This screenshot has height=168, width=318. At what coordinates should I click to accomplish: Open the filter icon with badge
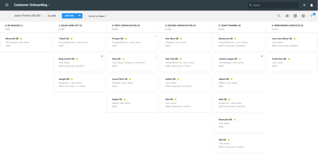pyautogui.click(x=312, y=16)
